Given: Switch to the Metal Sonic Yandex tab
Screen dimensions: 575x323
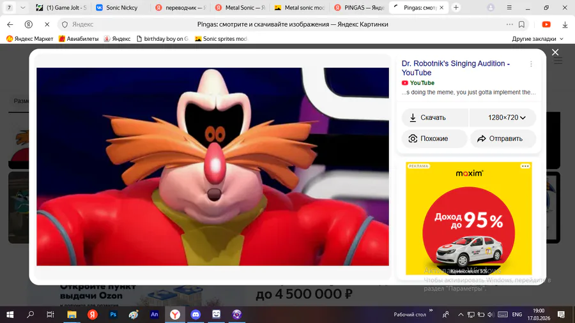Looking at the screenshot, I should tap(240, 7).
